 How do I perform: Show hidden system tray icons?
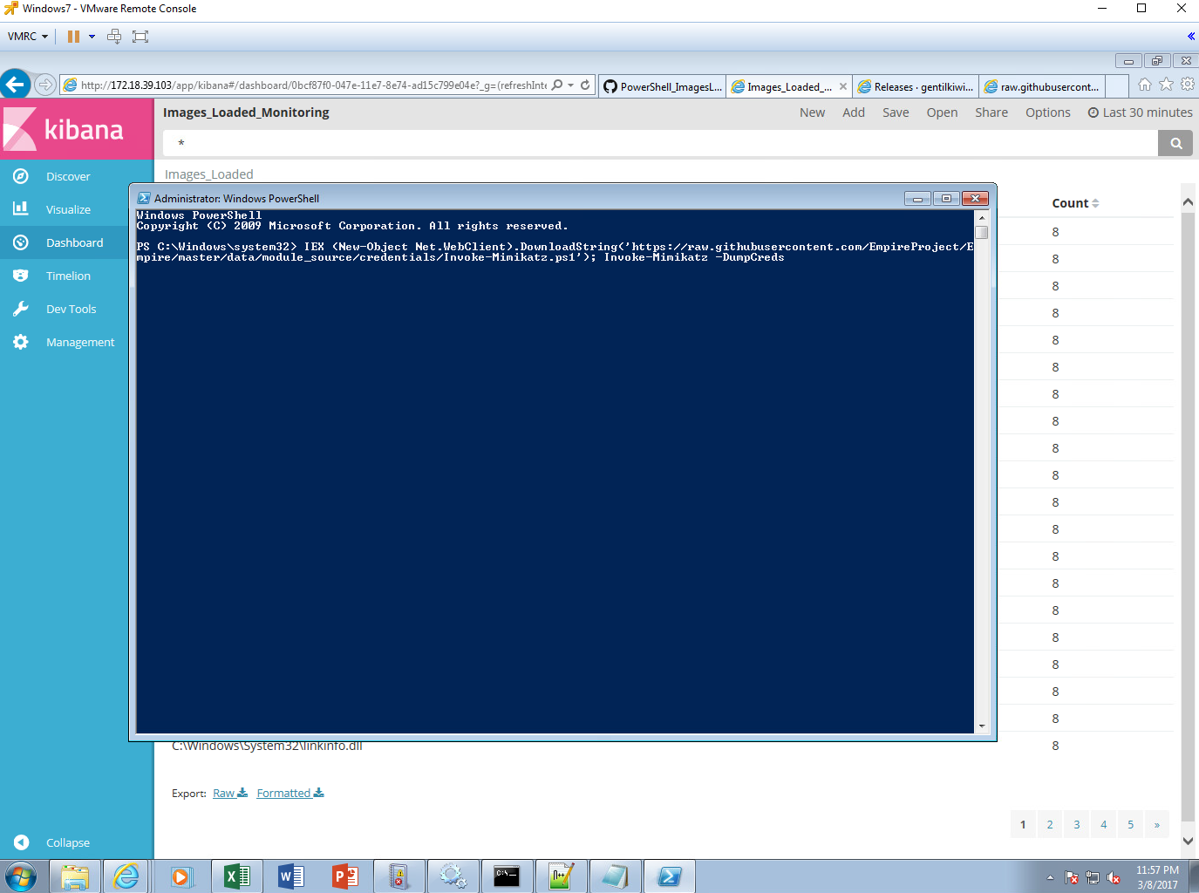click(1050, 877)
